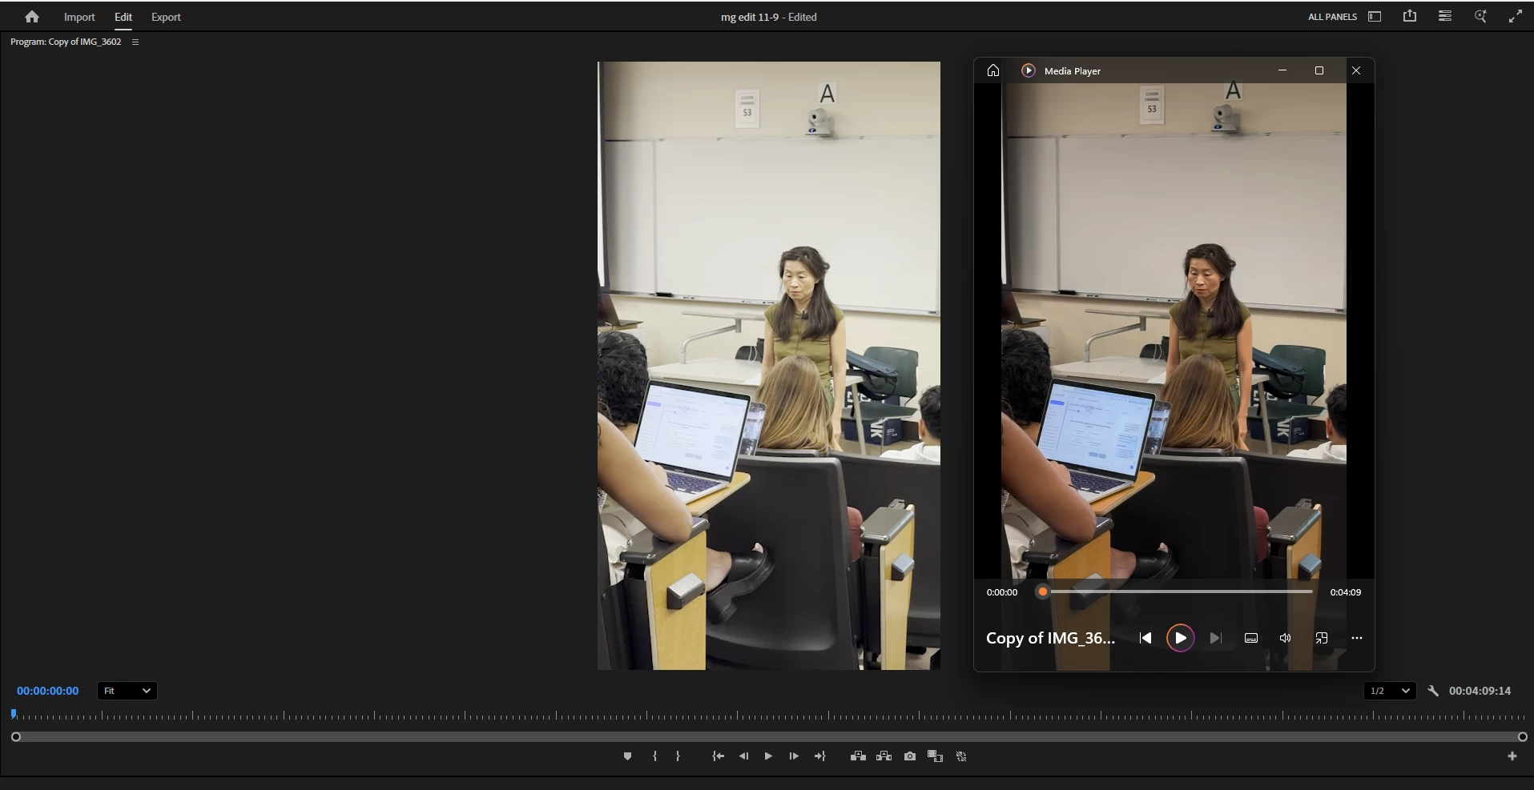Click the Program monitor time ruler playhead
The image size is (1534, 790).
tap(14, 714)
